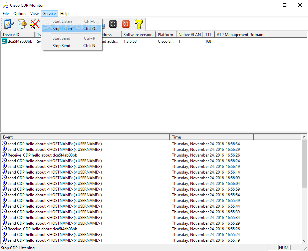
Task: Open the File menu
Action: point(6,14)
